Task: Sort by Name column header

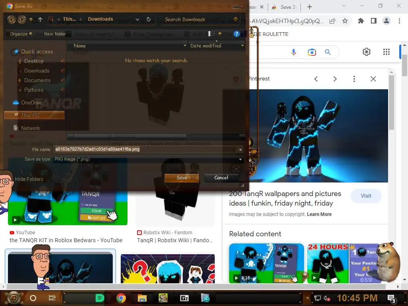Action: pos(80,45)
